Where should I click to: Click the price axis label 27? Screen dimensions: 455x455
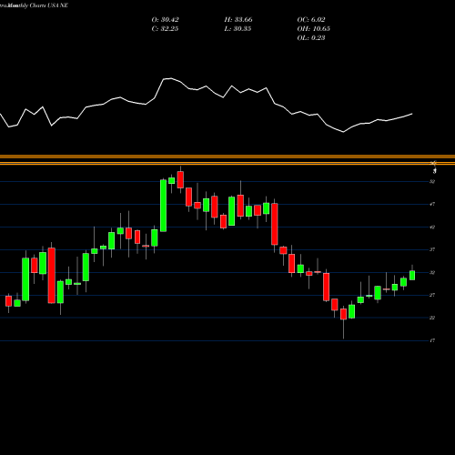tap(432, 295)
